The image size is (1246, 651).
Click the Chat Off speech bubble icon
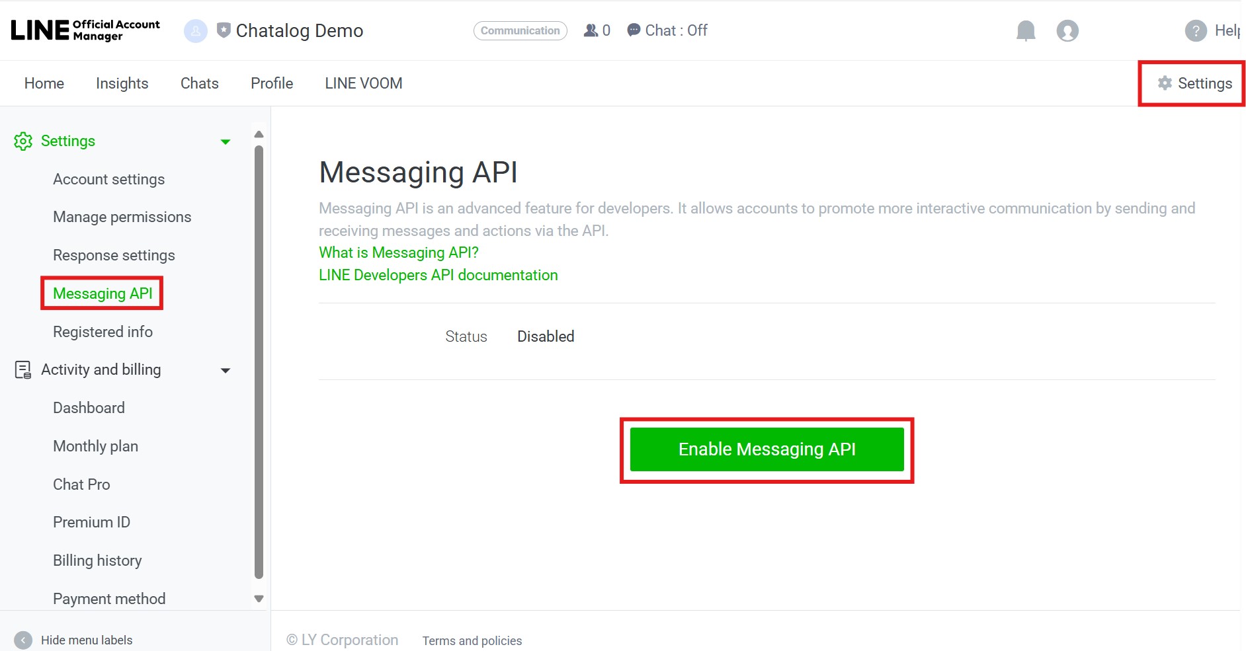[x=634, y=30]
